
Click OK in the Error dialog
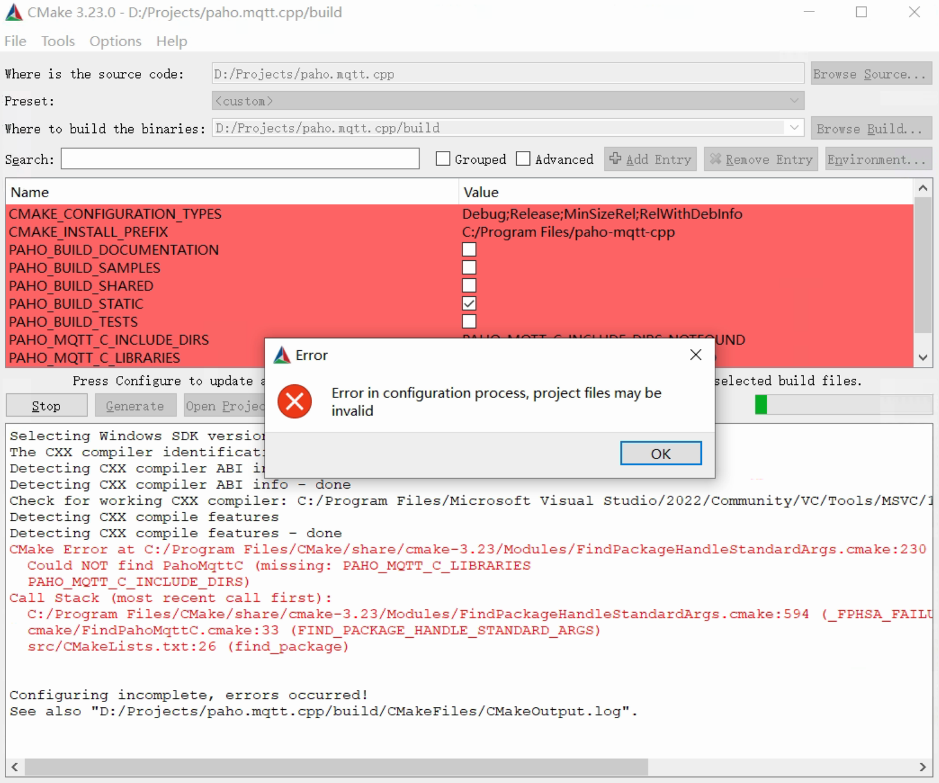661,454
